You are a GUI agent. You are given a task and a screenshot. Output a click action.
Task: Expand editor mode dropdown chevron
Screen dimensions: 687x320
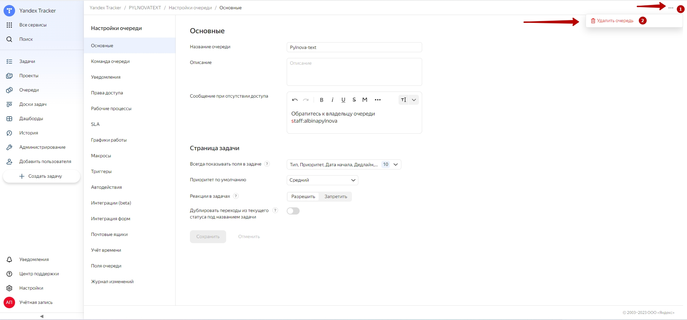414,100
